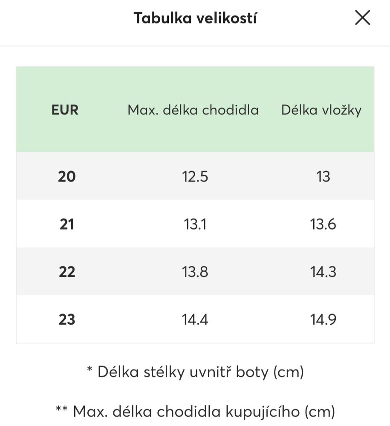The image size is (390, 426).
Task: Click foot length value 13.1
Action: click(195, 224)
